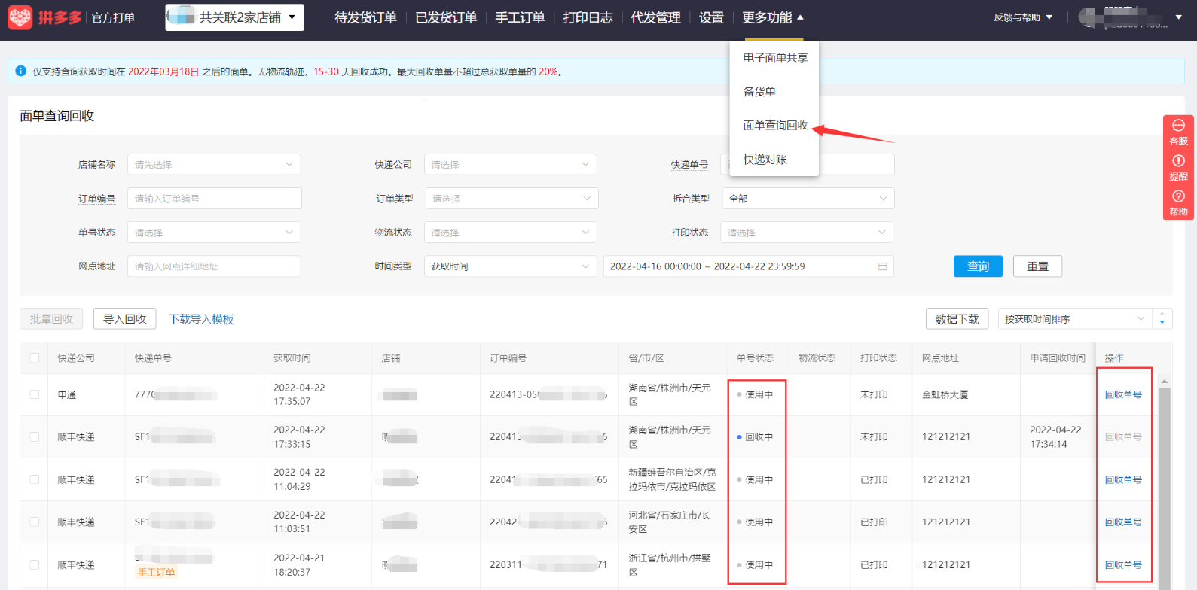The width and height of the screenshot is (1197, 590).
Task: Open the 下载导入模板 link
Action: tap(201, 319)
